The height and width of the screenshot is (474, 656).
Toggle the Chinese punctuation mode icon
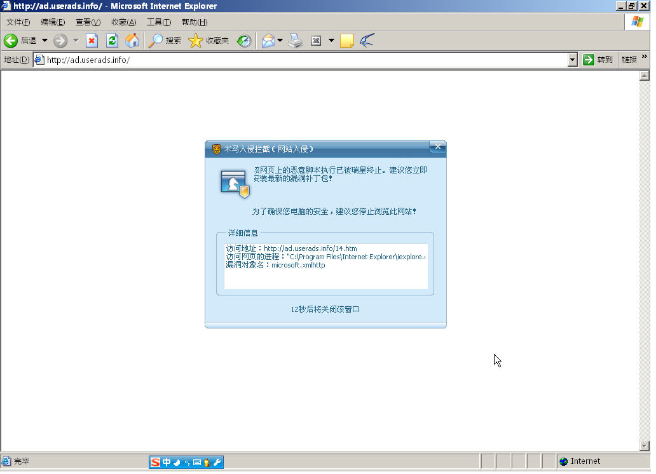187,463
